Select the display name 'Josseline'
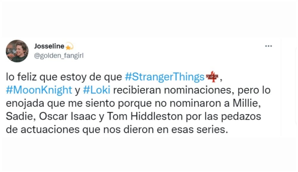 tap(49, 46)
